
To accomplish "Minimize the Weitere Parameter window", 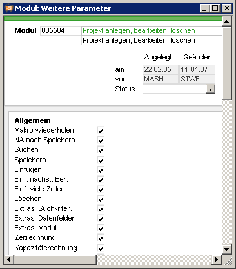I will point(204,8).
